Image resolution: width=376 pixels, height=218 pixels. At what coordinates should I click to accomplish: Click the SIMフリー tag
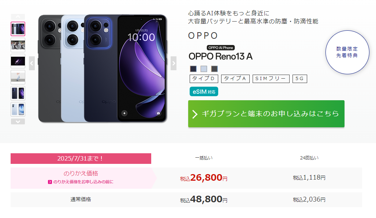[271, 79]
